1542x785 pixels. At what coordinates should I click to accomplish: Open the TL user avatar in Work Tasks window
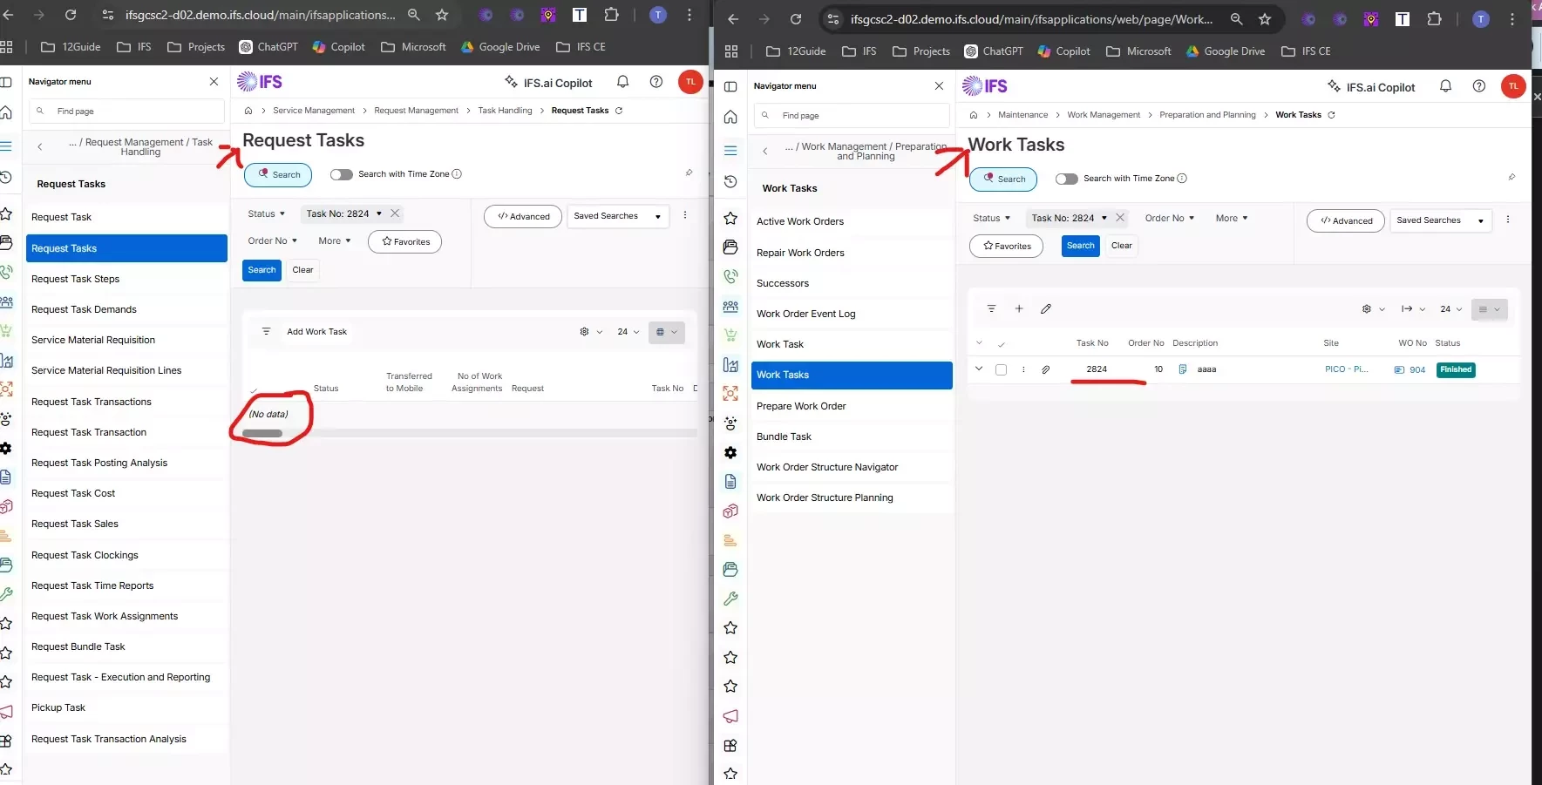(1513, 86)
